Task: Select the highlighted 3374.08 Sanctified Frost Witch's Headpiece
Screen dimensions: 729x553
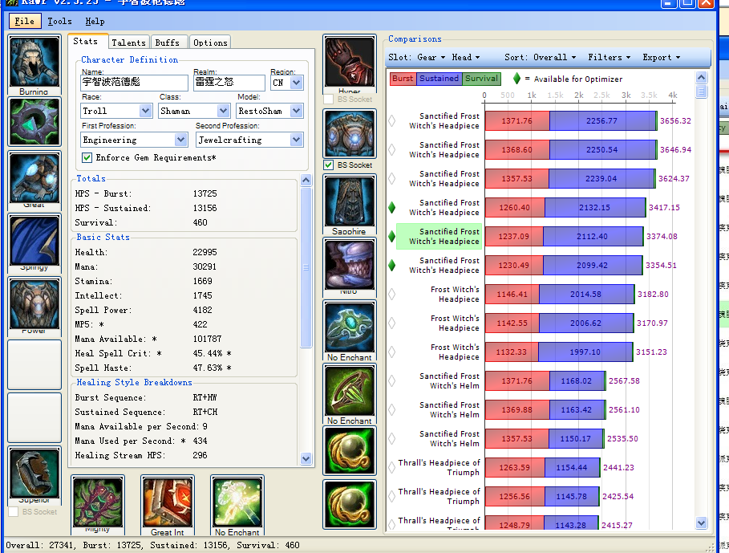Action: (439, 236)
